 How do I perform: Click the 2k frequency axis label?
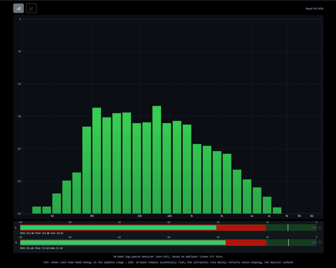(x=222, y=216)
